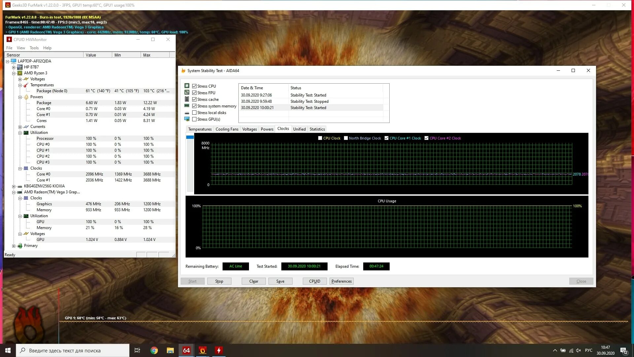Collapse the LAPTOP-AF02QIDA tree node
Viewport: 634px width, 357px height.
click(x=7, y=61)
